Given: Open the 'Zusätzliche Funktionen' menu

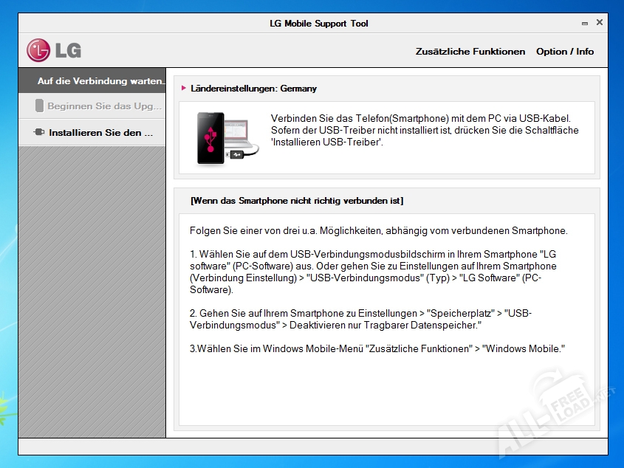Looking at the screenshot, I should [470, 52].
